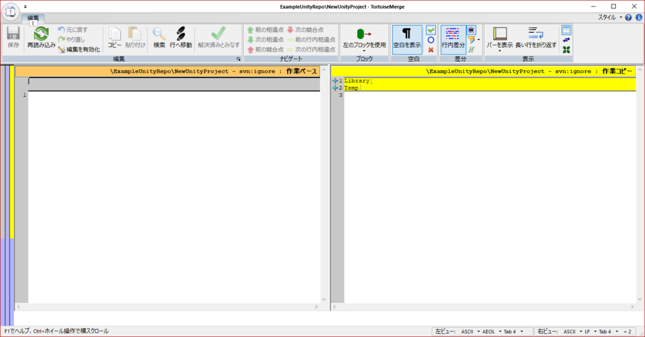Go to 前の行内相違点 previous inline difference
Viewport: 645px width, 337px height.
click(x=311, y=40)
